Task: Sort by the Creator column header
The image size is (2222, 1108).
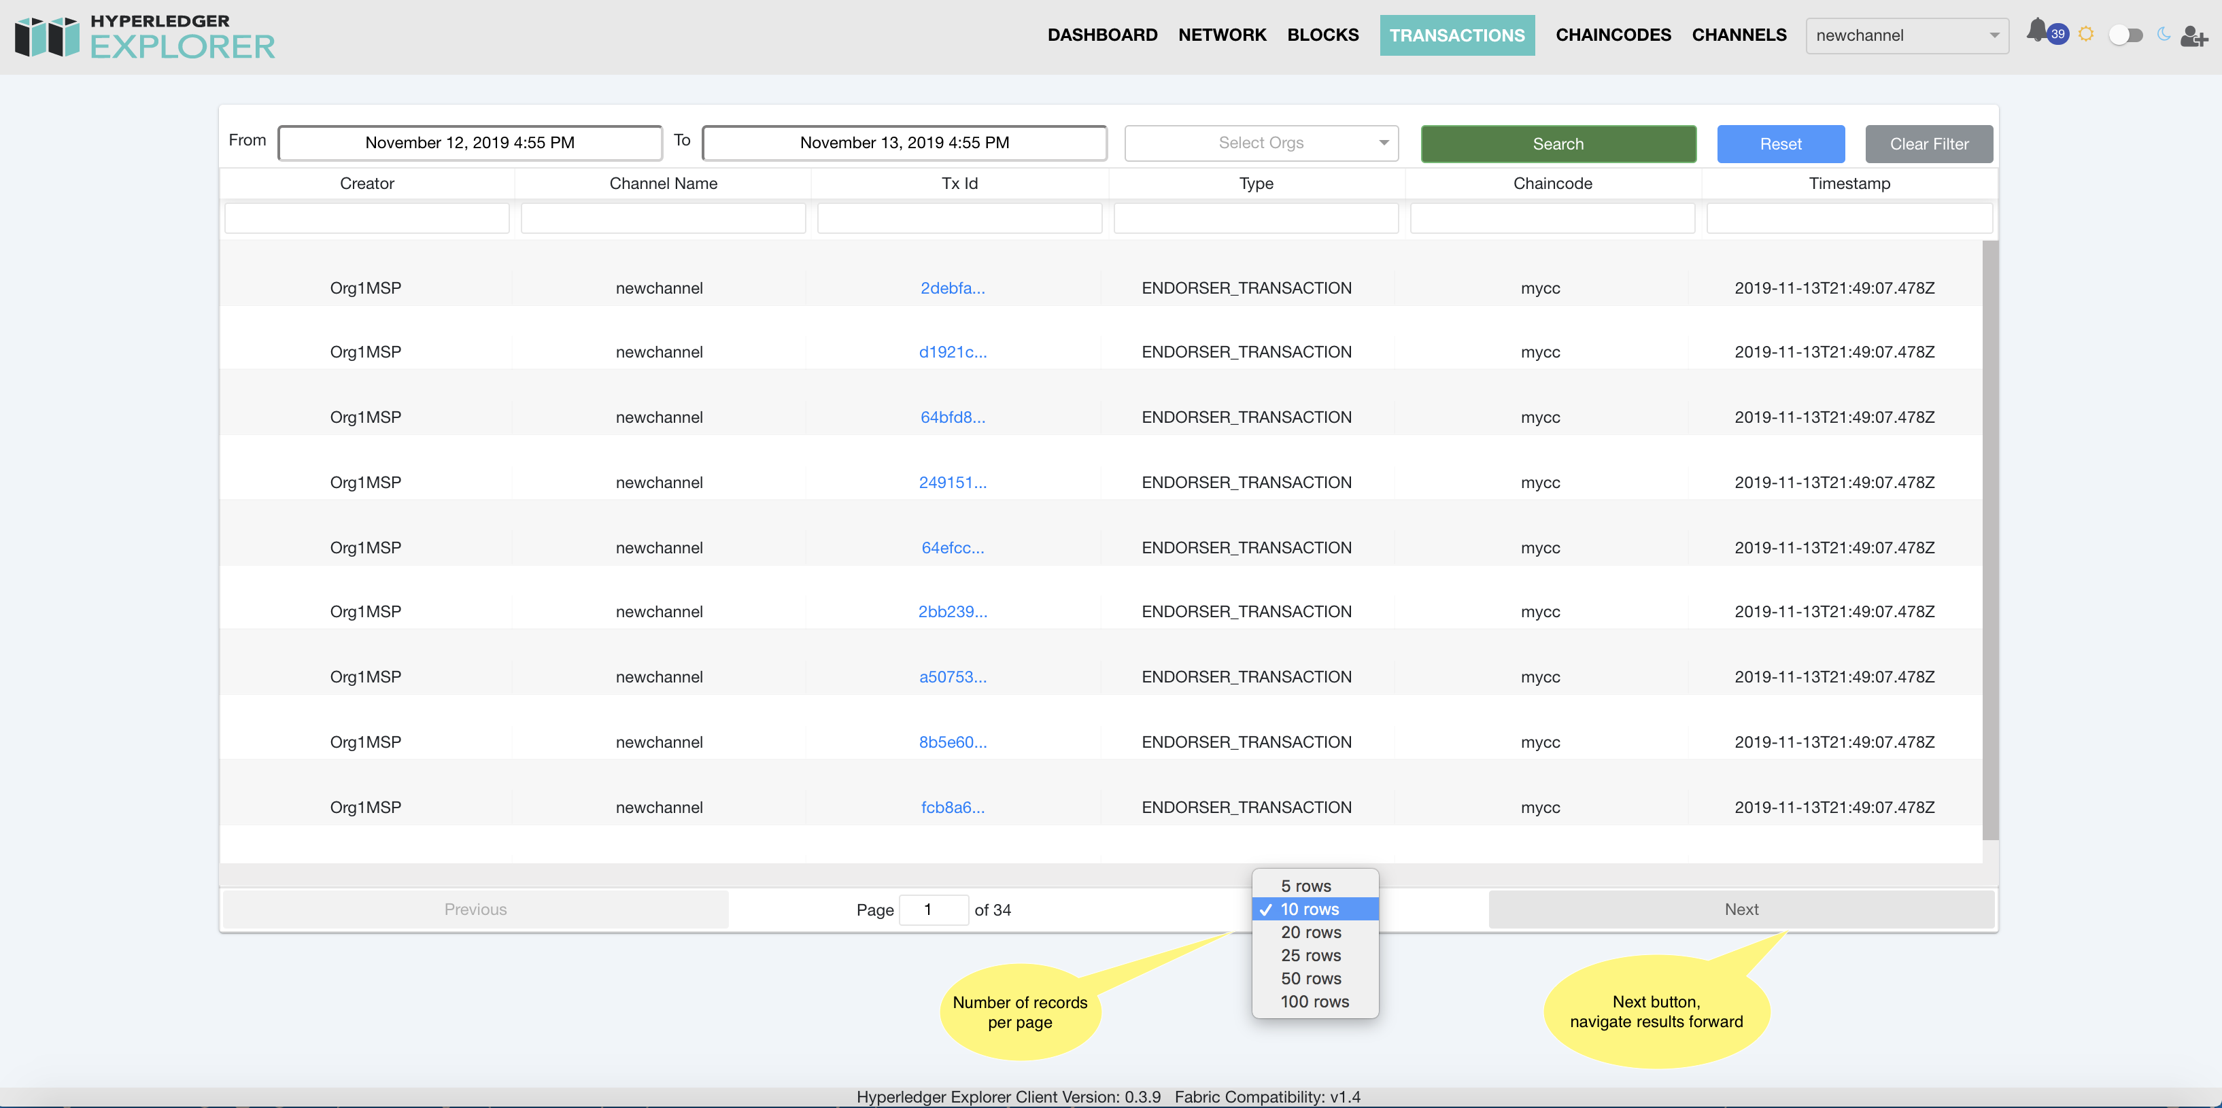Action: (366, 183)
